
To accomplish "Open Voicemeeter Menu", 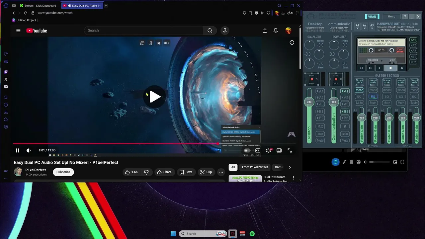I will pos(391,17).
